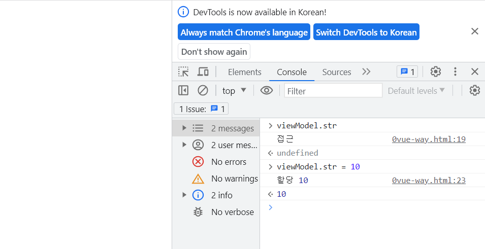
Task: Click the yellow warning triangle icon
Action: click(x=198, y=179)
